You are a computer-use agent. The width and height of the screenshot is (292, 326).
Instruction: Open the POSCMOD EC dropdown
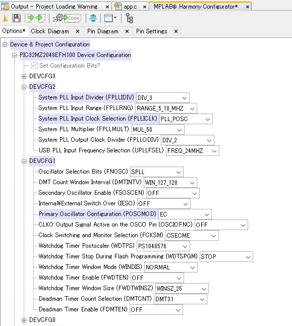(185, 214)
